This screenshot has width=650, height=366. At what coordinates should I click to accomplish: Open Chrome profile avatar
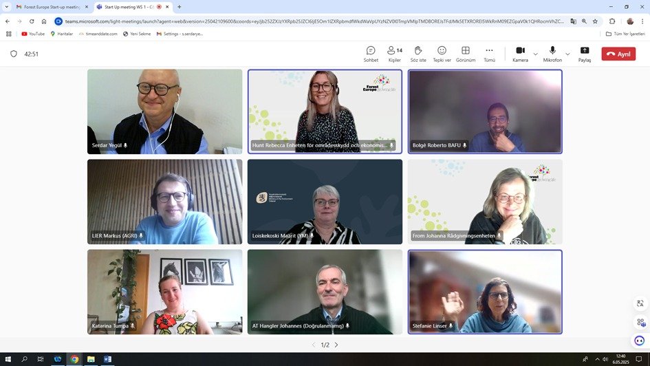(x=630, y=21)
